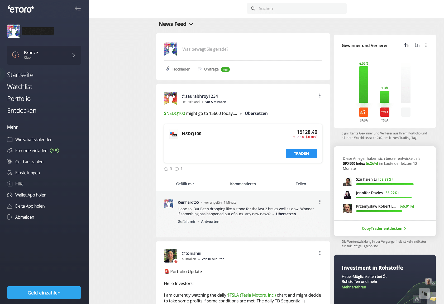444x304 pixels.
Task: Click the $50 invite badge
Action: click(55, 150)
